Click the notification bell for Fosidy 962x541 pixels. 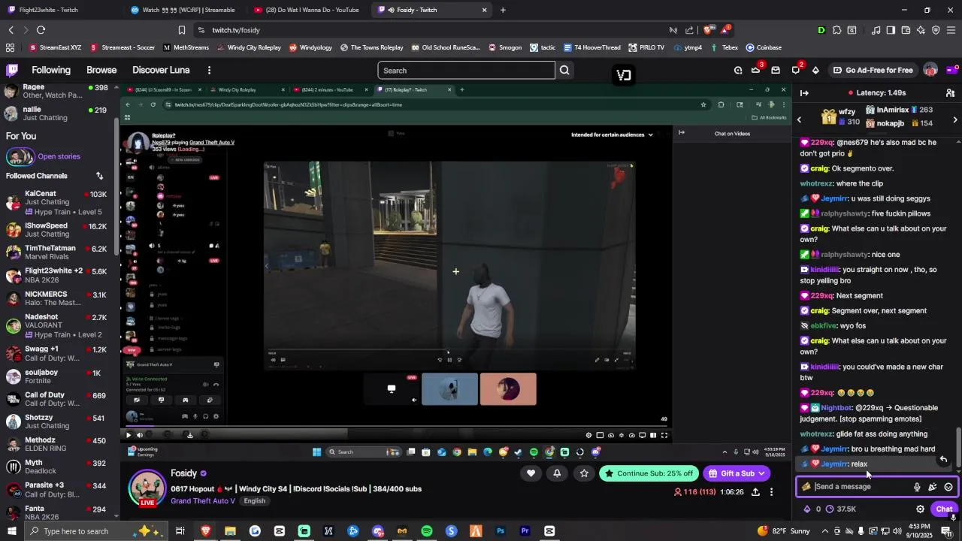[557, 473]
